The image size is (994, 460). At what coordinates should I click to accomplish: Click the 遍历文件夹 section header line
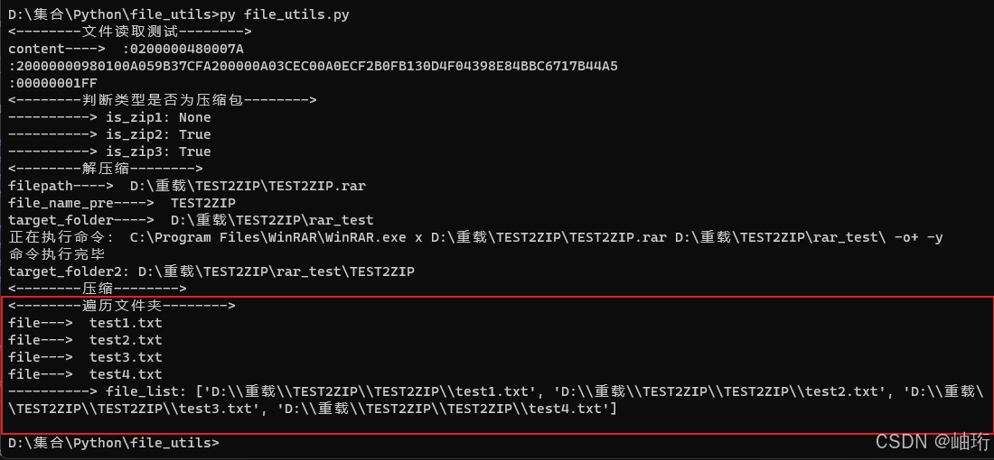(x=122, y=306)
